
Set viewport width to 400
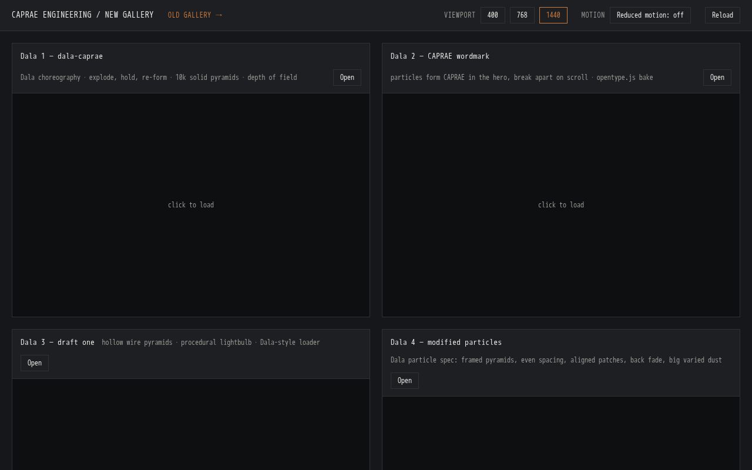[493, 15]
